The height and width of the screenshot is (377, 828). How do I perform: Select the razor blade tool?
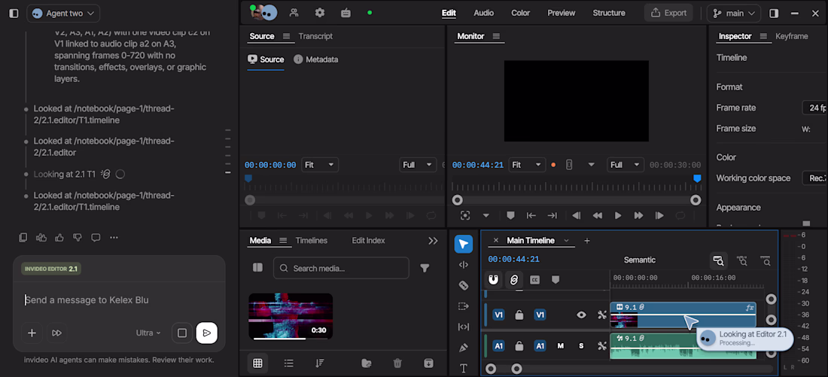tap(464, 285)
